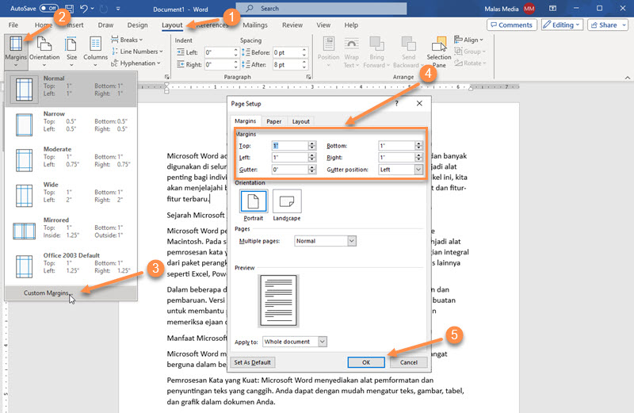This screenshot has height=413, width=634.
Task: Open the page Size menu
Action: [71, 52]
